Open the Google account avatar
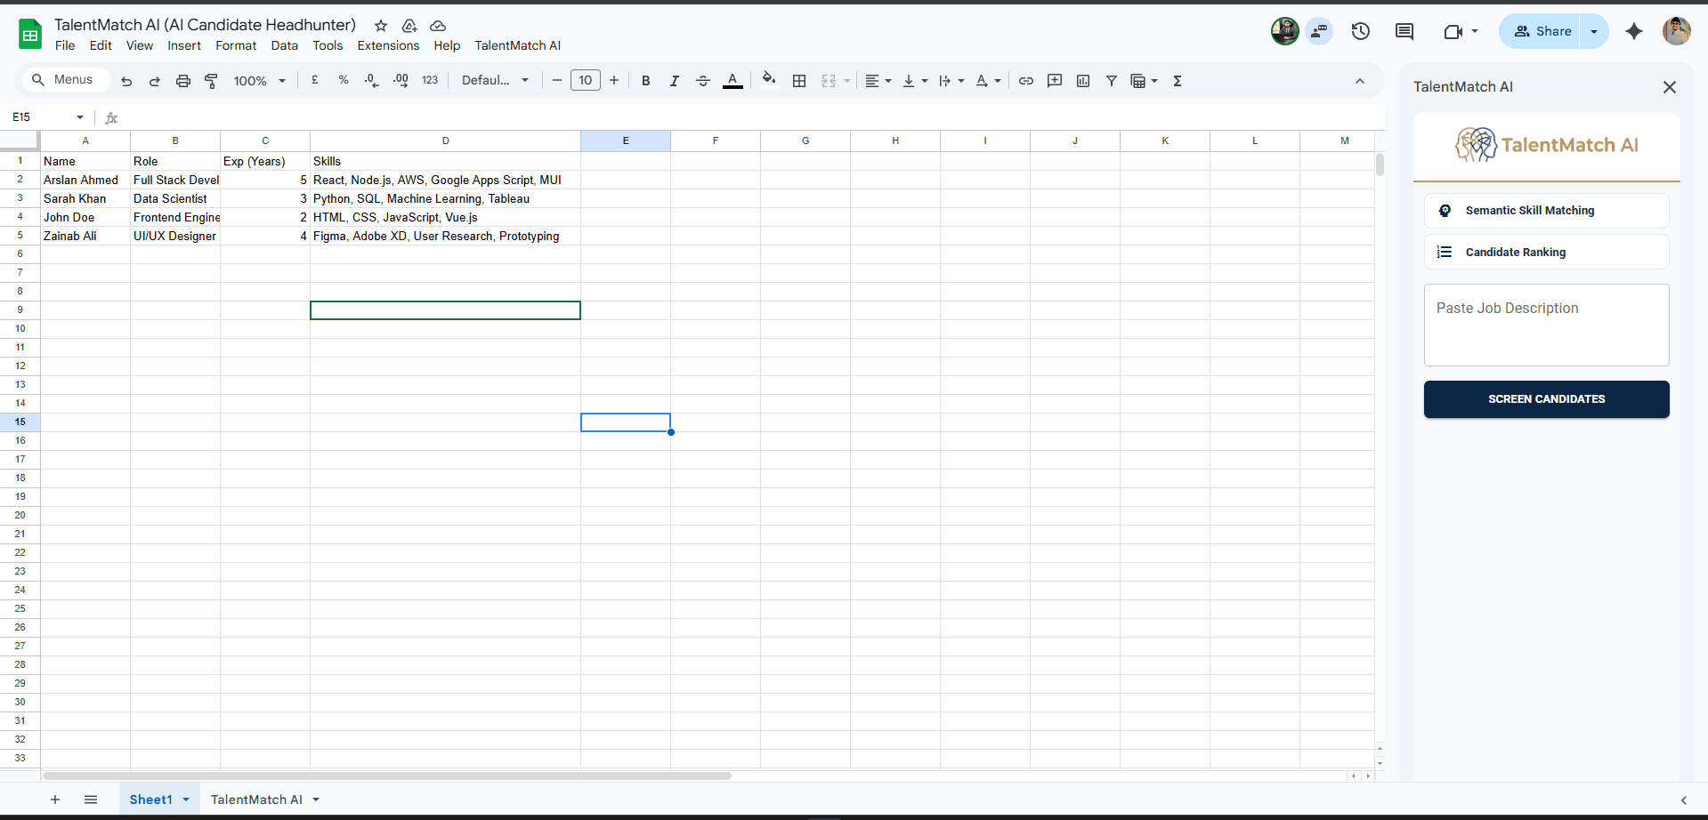Image resolution: width=1708 pixels, height=820 pixels. [1677, 31]
